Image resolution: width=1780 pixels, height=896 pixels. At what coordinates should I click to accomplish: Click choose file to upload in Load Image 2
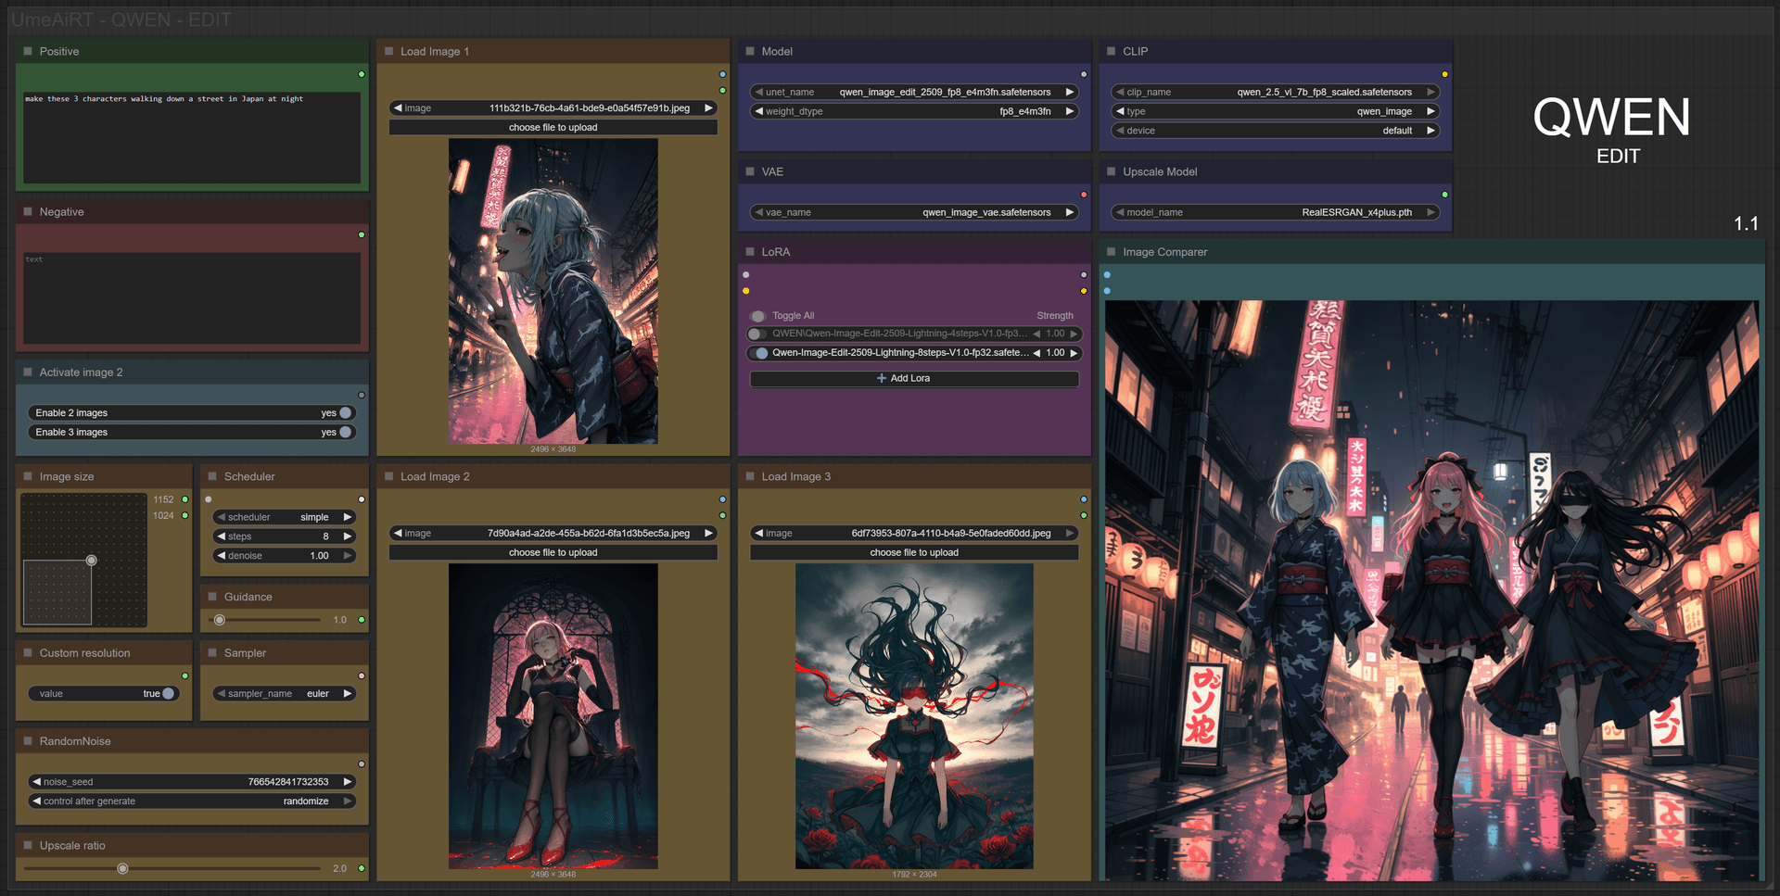tap(553, 552)
